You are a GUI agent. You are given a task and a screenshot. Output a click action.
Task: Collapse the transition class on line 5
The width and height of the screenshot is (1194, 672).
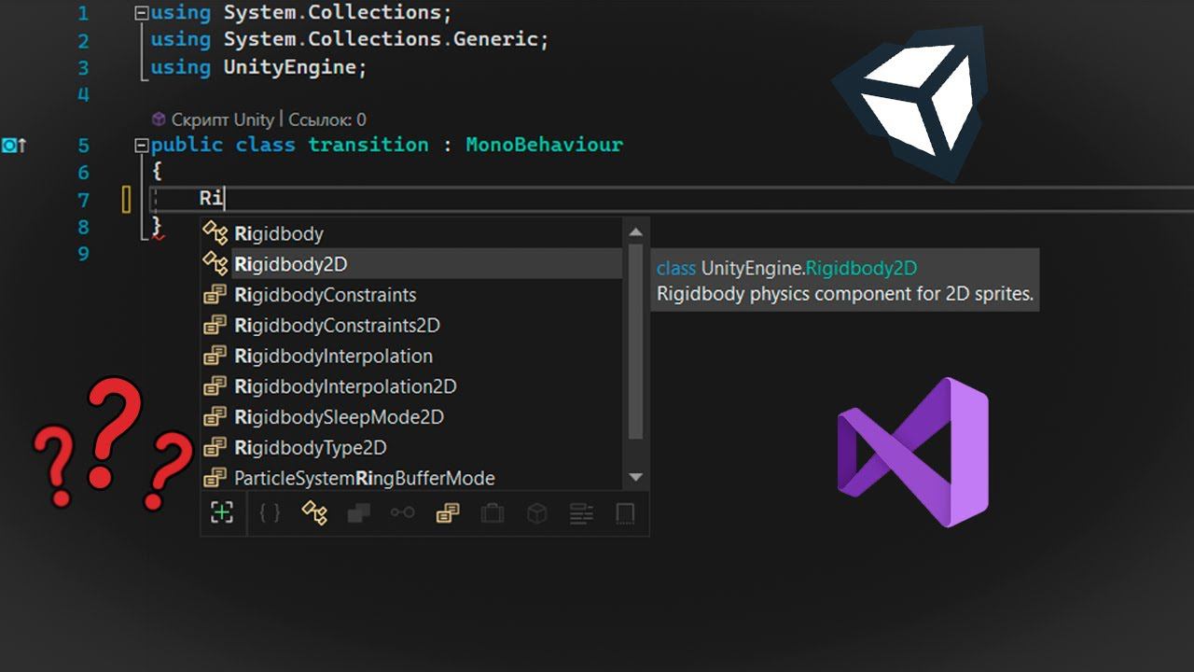pos(141,145)
